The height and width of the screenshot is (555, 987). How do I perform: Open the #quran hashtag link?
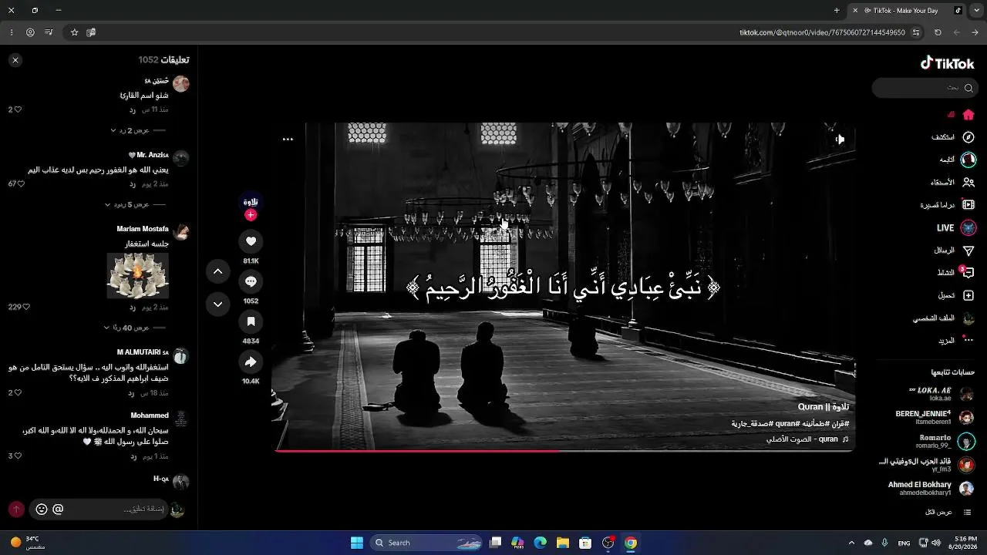pos(787,423)
